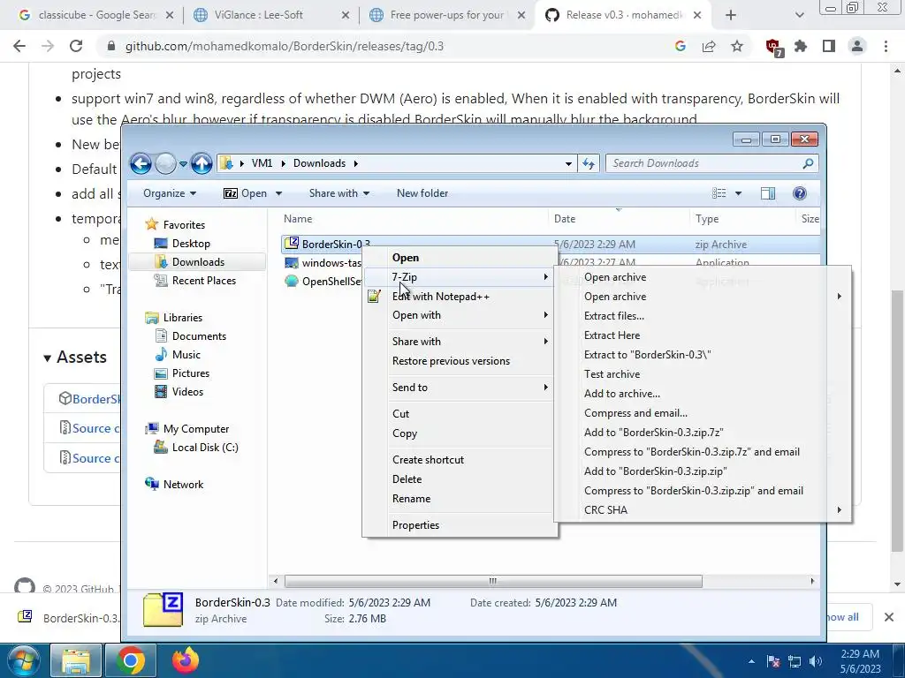This screenshot has height=678, width=905.
Task: Click the Chrome side panel icon
Action: [x=829, y=46]
